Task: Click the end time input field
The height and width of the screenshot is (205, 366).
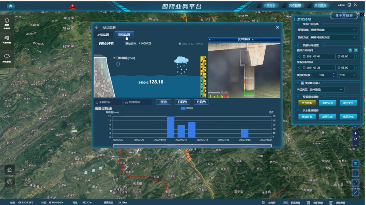Action: point(138,102)
